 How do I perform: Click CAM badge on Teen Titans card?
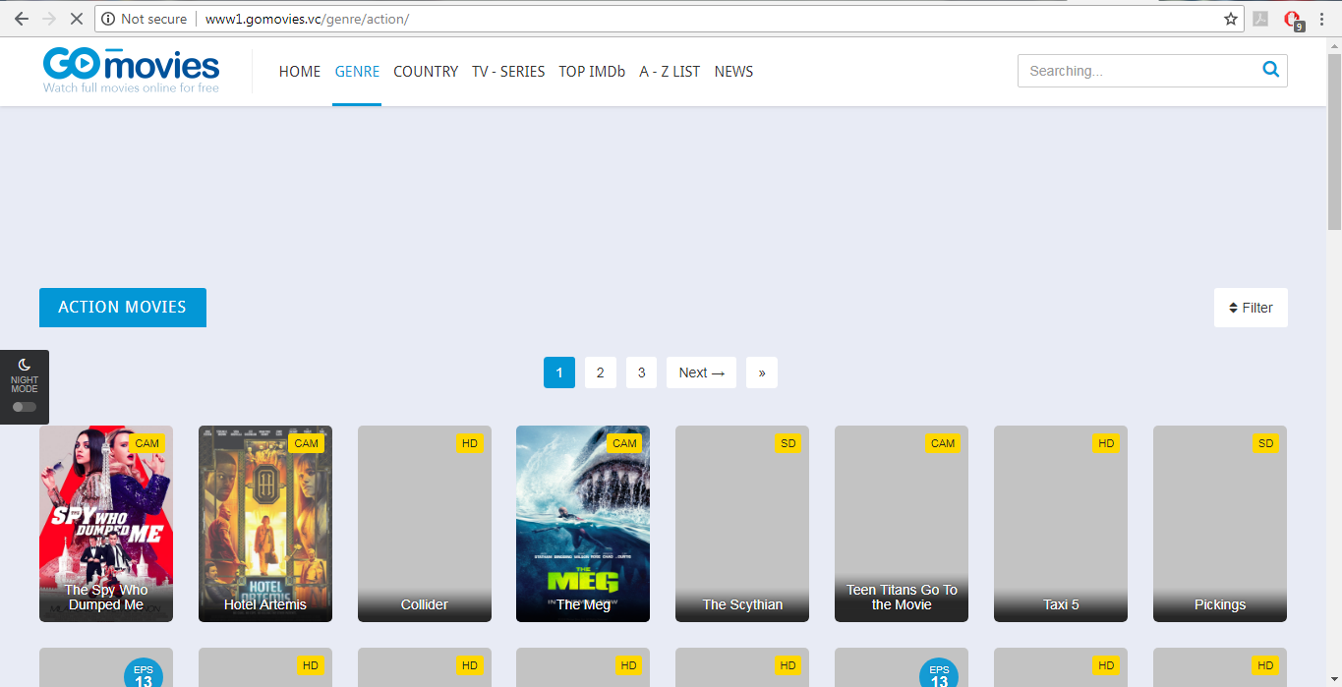(943, 443)
